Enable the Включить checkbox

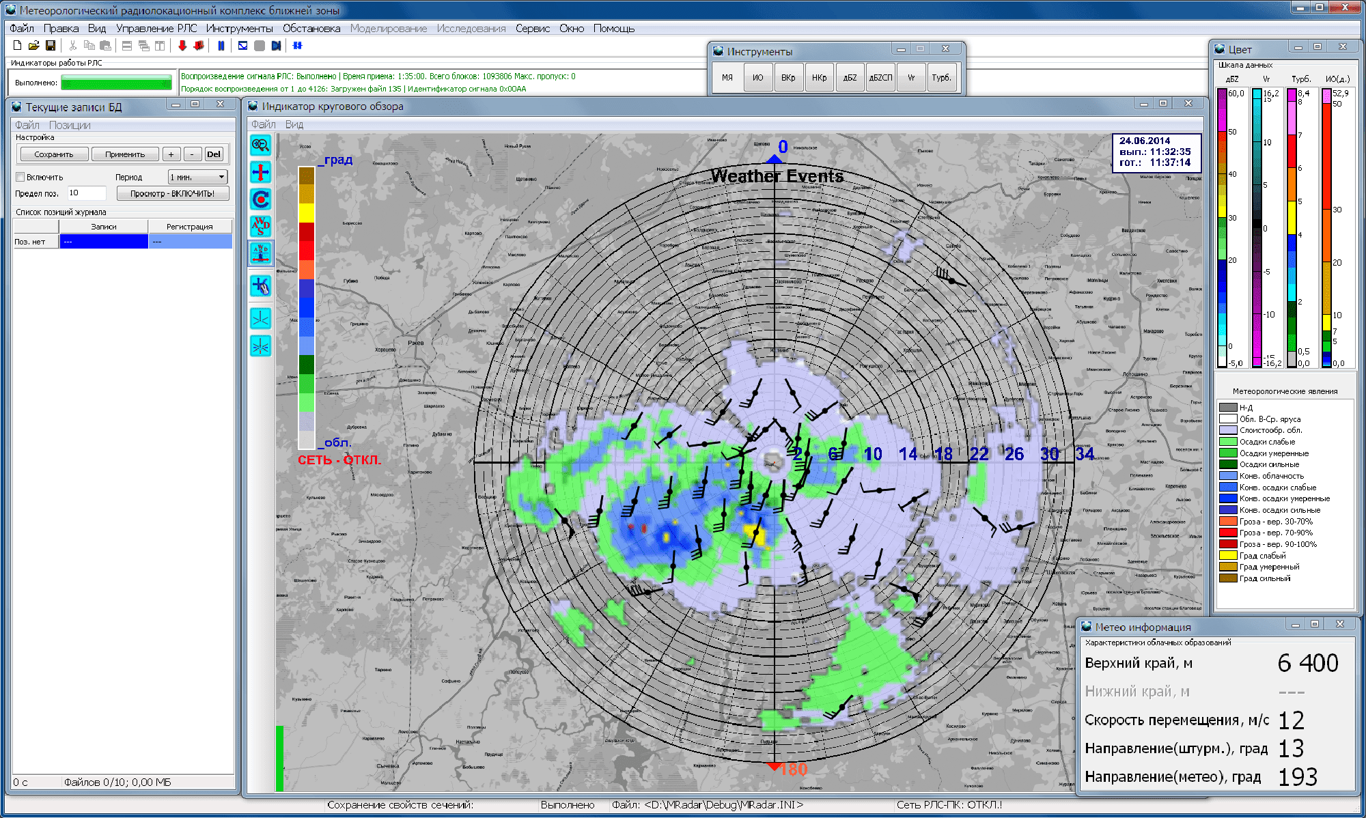tap(20, 177)
